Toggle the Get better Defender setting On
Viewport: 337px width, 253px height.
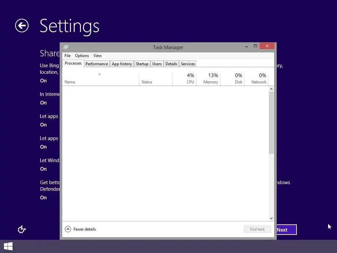(x=43, y=198)
